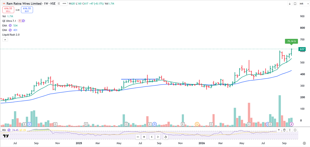Select the RSI indicator label
The width and height of the screenshot is (310, 147).
tap(4, 130)
